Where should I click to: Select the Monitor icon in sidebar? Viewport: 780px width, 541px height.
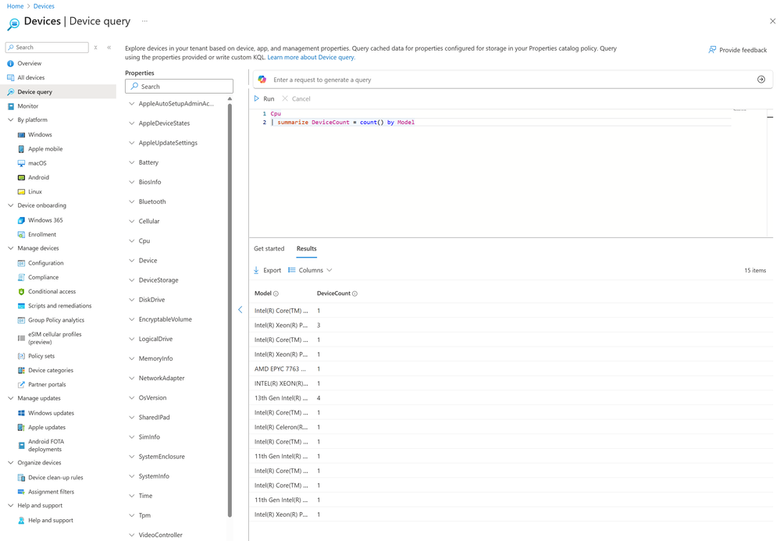click(10, 106)
